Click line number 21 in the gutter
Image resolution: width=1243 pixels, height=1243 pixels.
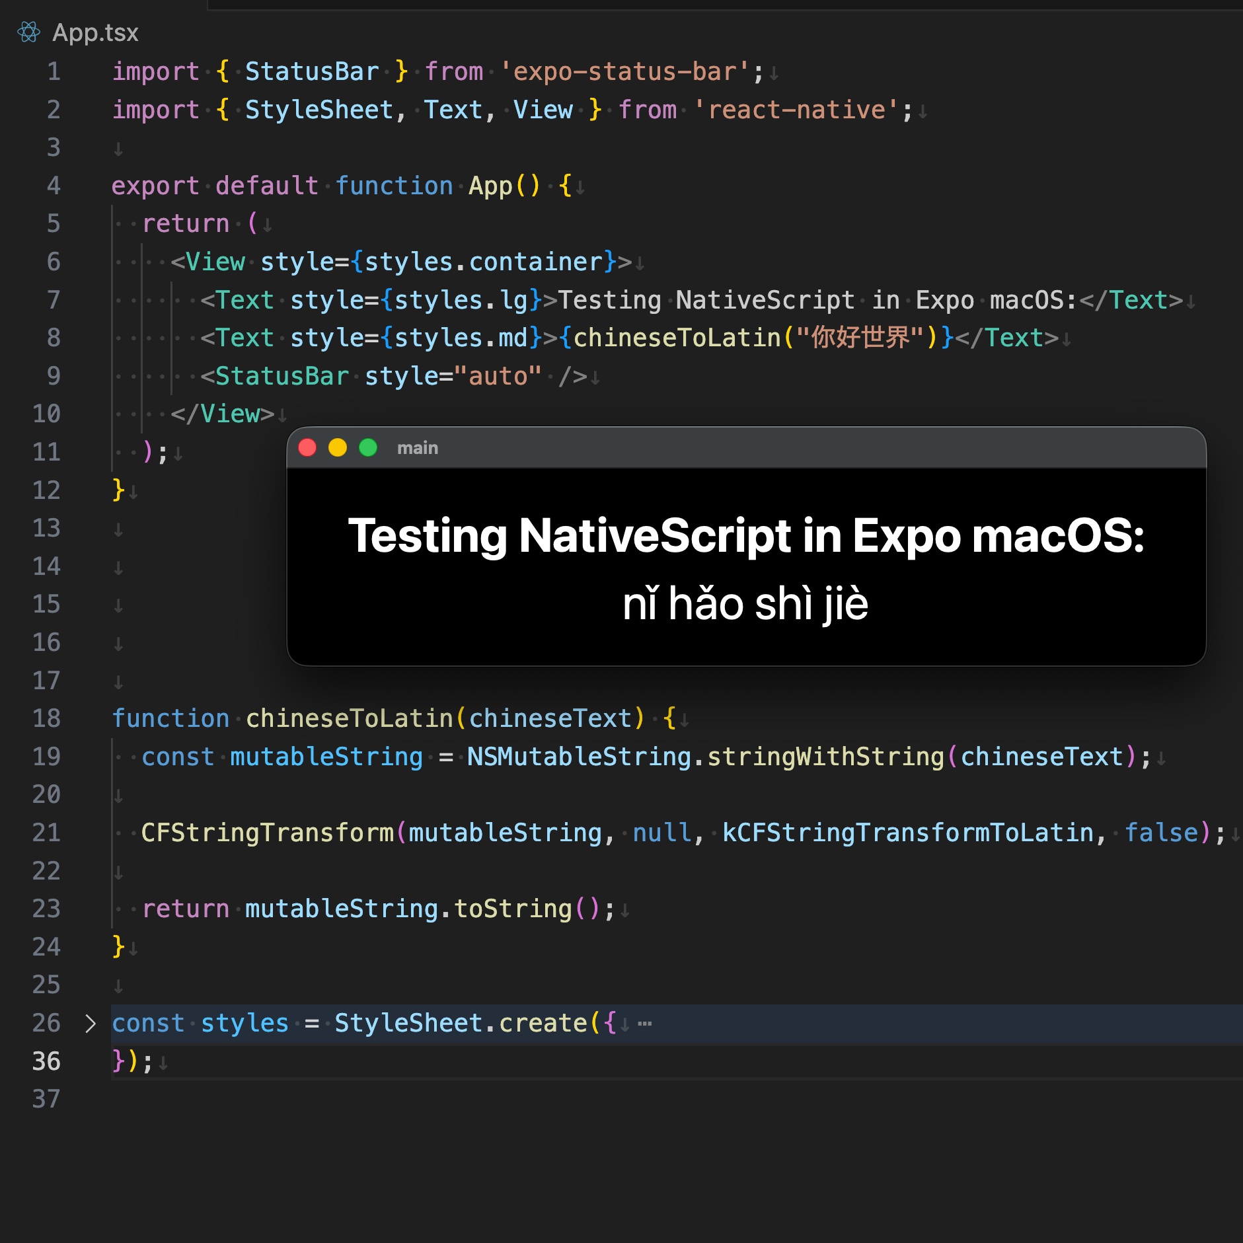click(x=46, y=833)
